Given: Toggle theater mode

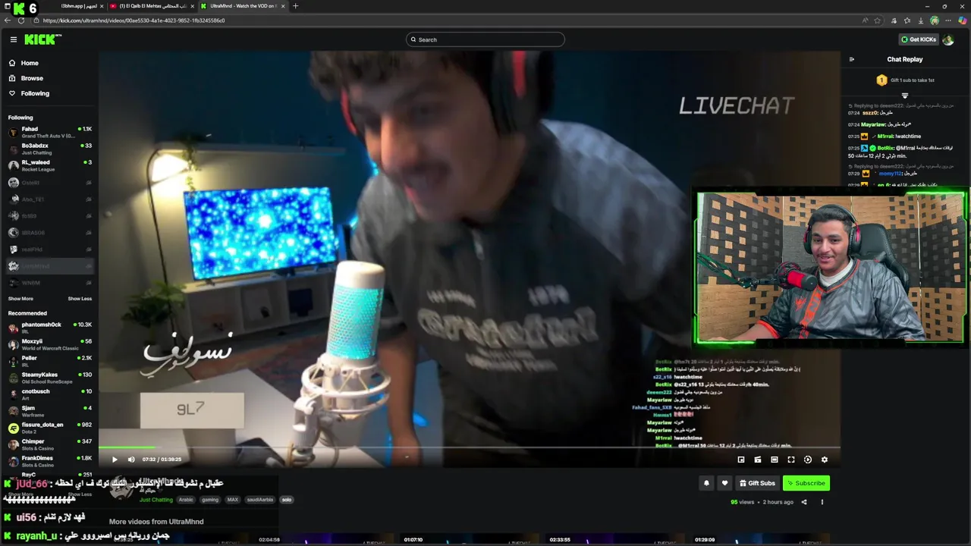Looking at the screenshot, I should 775,460.
